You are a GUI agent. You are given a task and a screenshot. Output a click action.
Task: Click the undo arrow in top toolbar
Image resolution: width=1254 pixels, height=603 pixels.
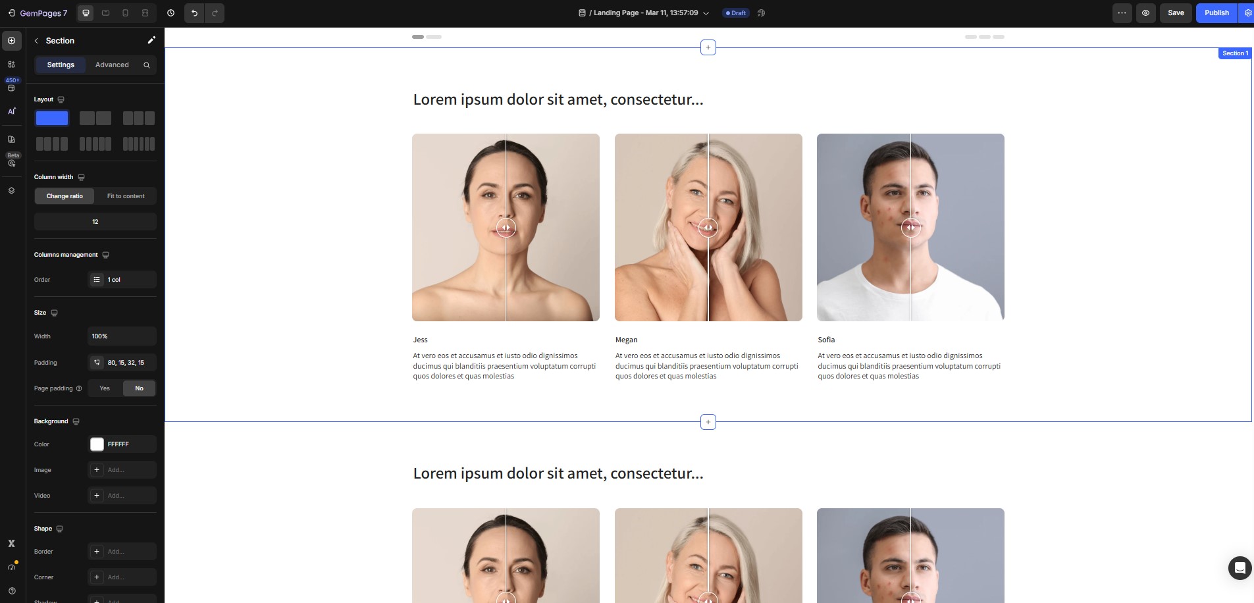point(194,13)
